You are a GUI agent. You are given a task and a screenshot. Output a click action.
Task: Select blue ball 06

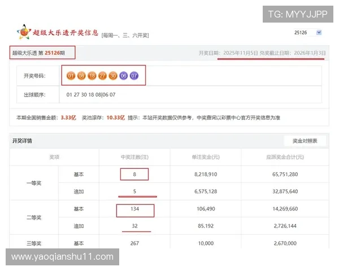pyautogui.click(x=123, y=76)
